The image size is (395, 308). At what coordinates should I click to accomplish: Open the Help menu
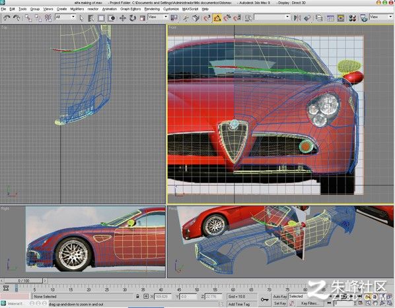pyautogui.click(x=205, y=9)
